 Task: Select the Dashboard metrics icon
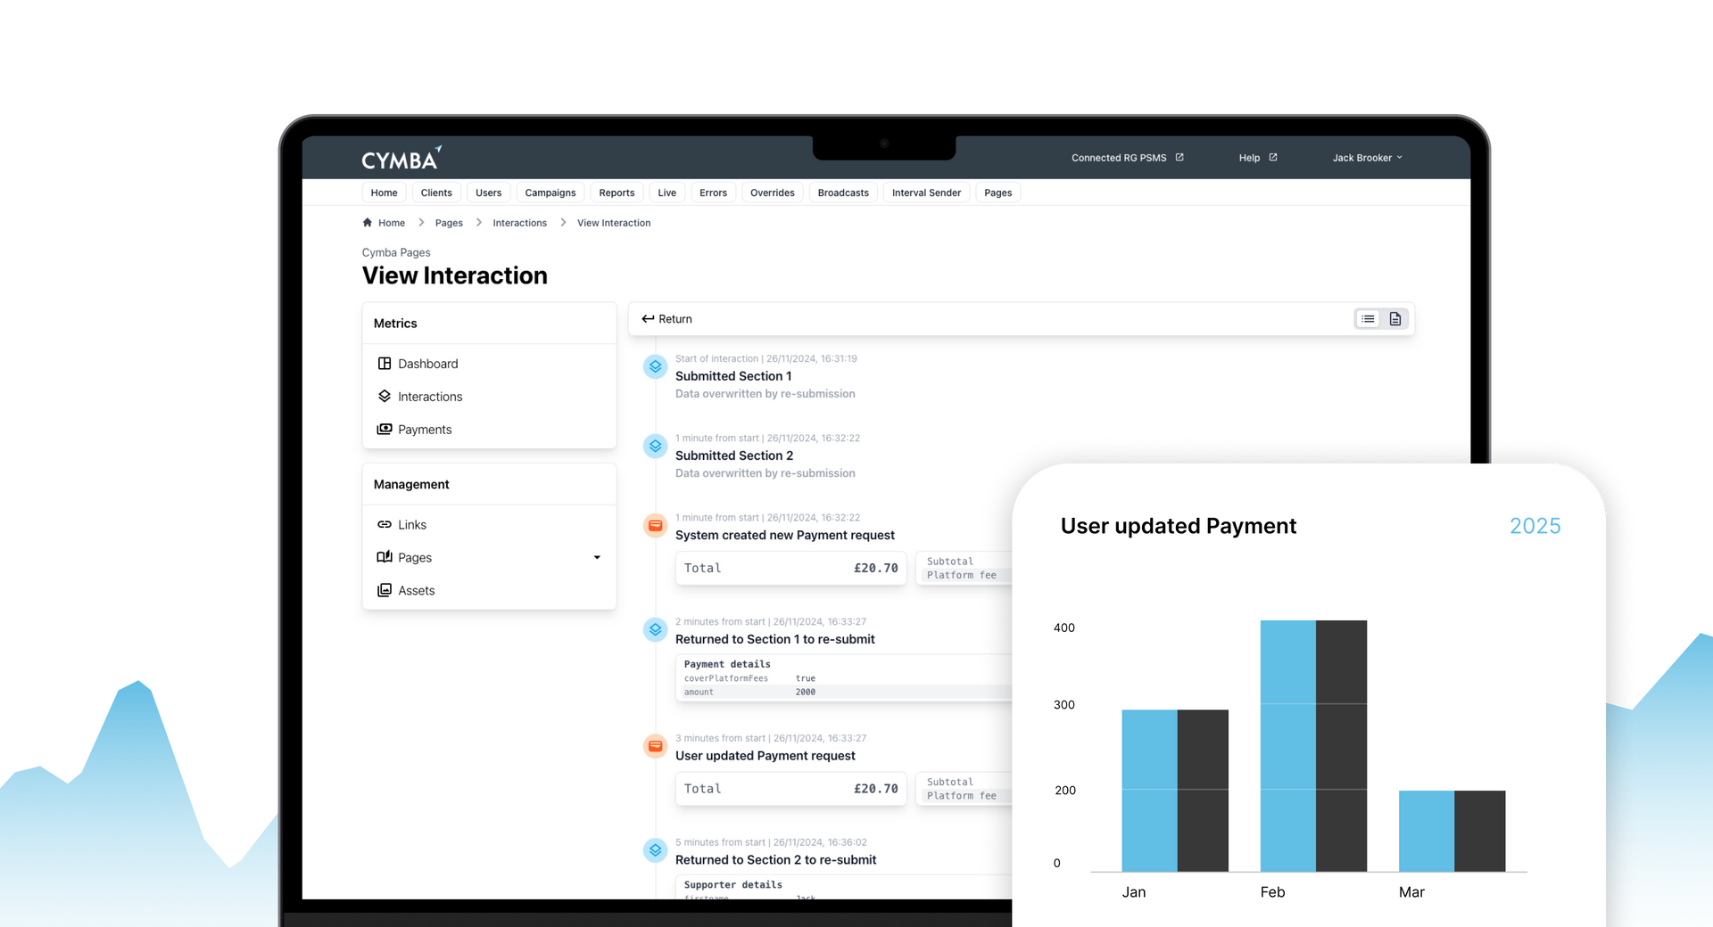coord(384,363)
